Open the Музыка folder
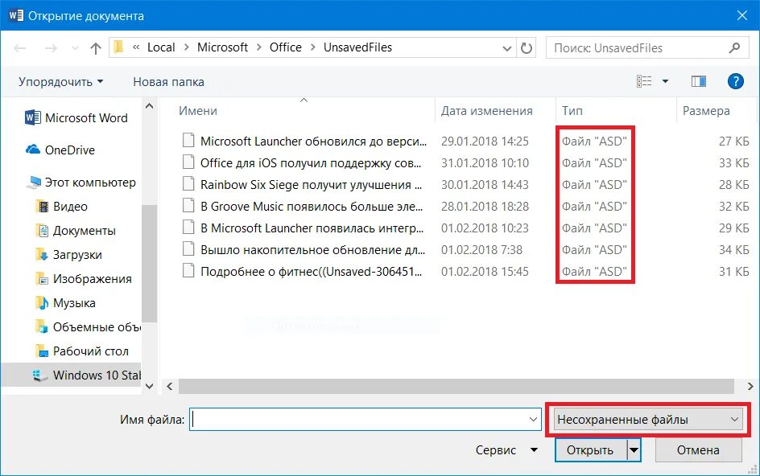 pos(66,304)
